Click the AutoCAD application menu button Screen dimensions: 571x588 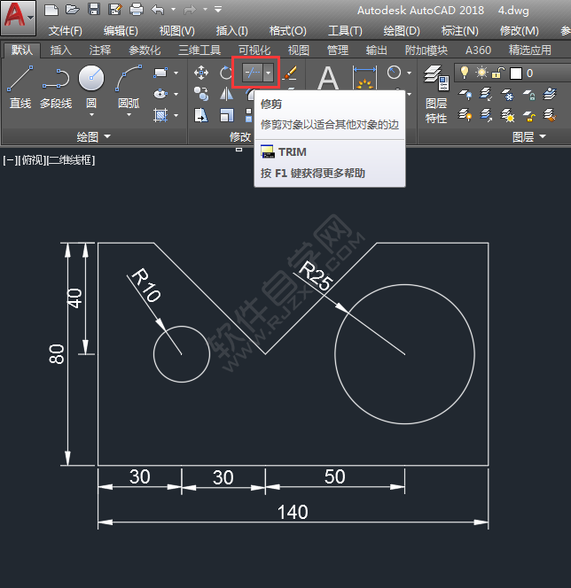[x=18, y=18]
